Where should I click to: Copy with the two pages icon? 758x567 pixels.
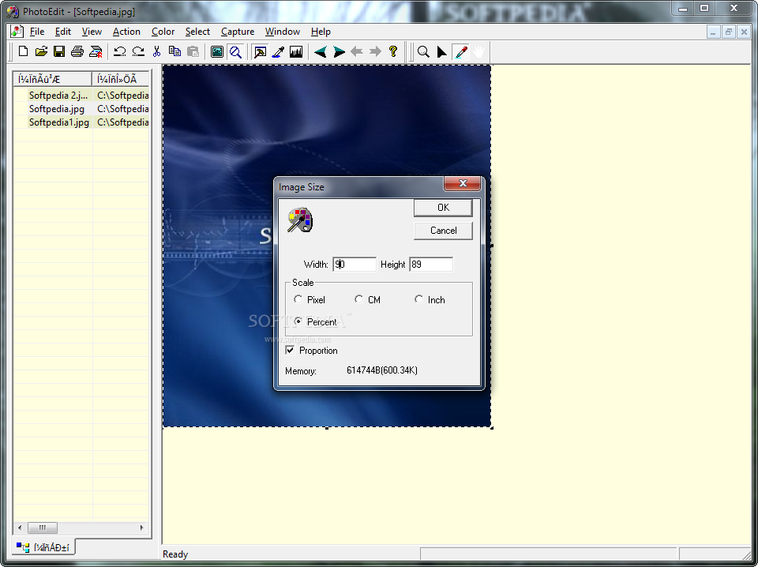pos(174,51)
